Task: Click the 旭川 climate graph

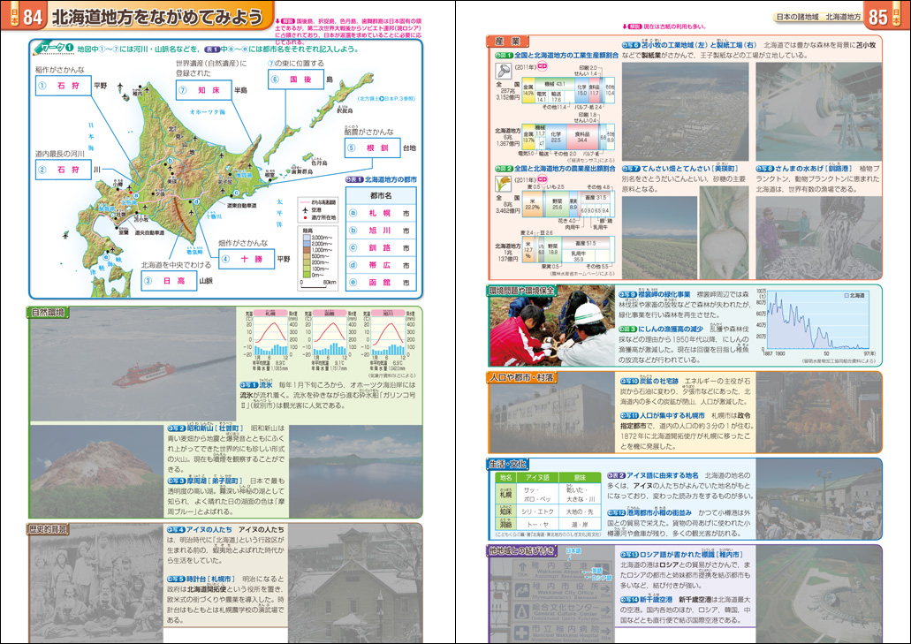Action: click(x=389, y=340)
